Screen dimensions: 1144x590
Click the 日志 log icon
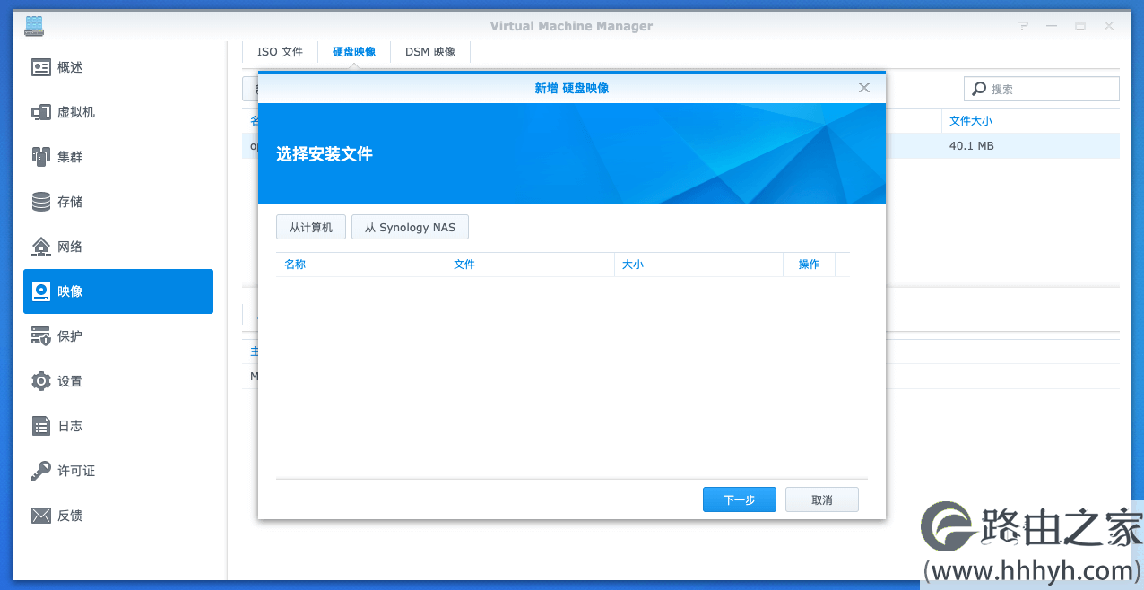(x=41, y=426)
